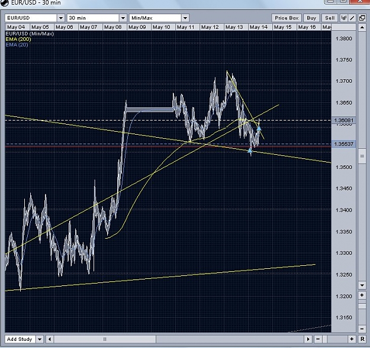370x348 pixels.
Task: Click the R reset chart button
Action: point(362,339)
